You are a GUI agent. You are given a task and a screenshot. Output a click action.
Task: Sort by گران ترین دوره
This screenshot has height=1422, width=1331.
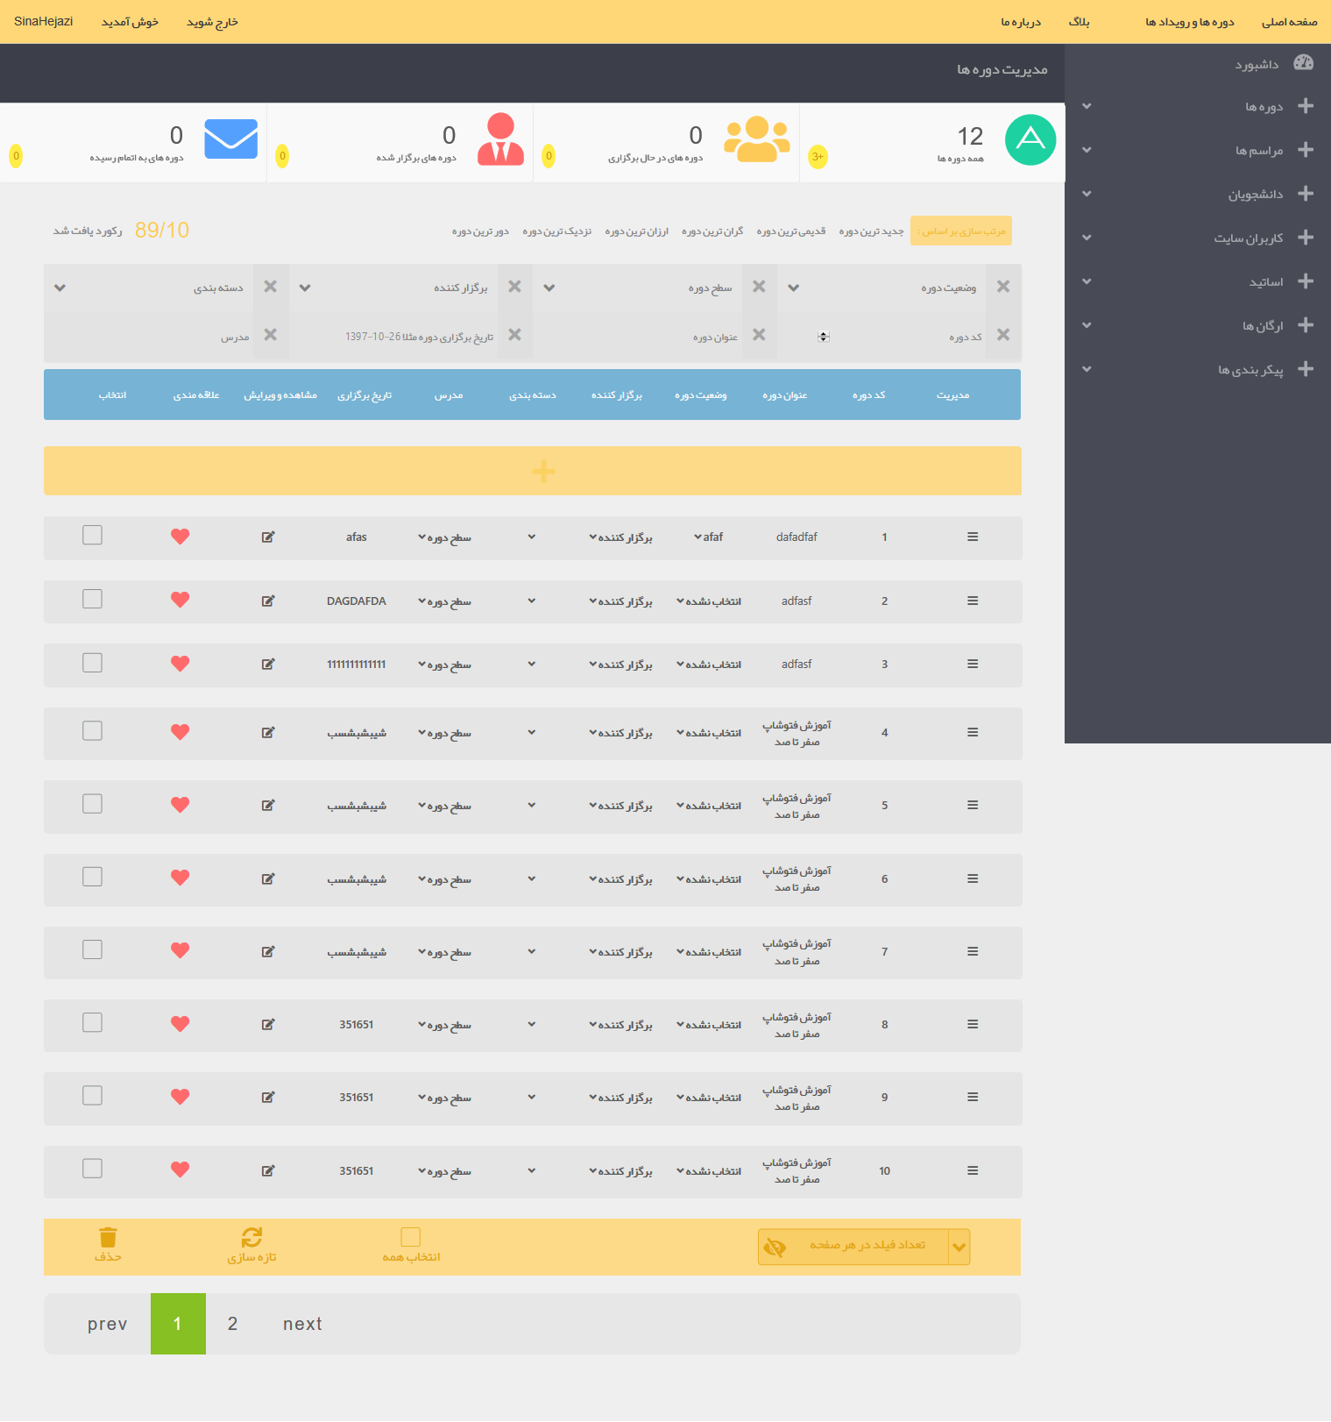712,231
